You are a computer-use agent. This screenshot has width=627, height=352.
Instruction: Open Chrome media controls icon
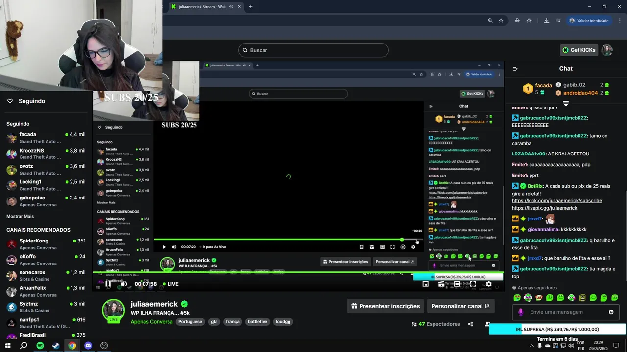(558, 21)
